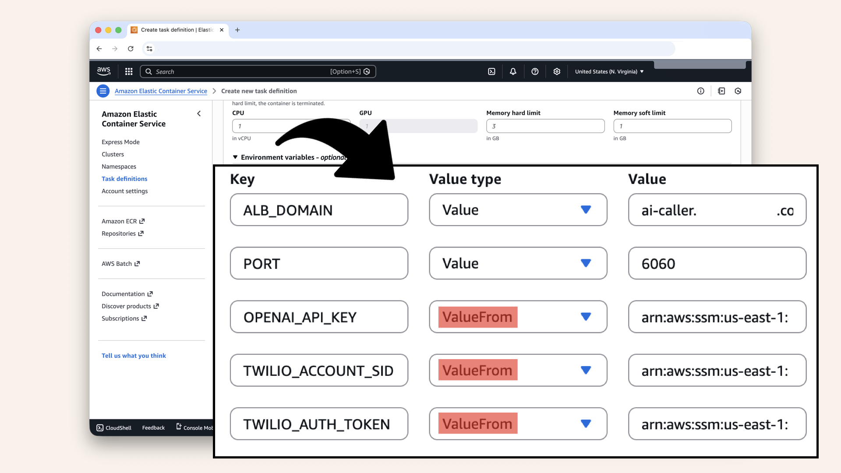Open Value type dropdown for ALB_DOMAIN

click(518, 210)
